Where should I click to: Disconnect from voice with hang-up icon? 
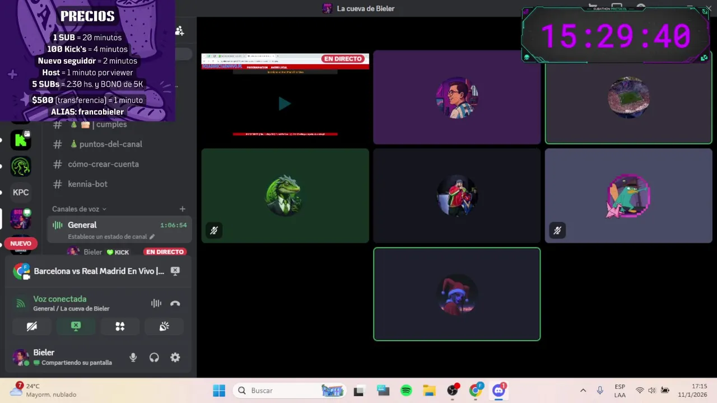coord(175,303)
